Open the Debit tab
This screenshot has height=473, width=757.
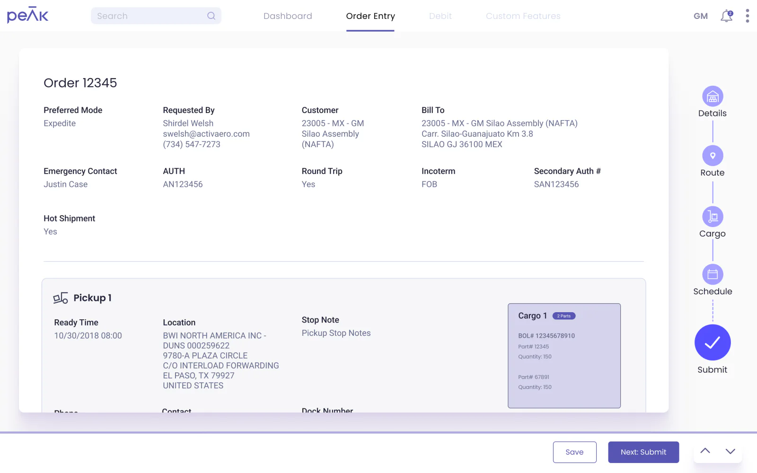click(440, 16)
